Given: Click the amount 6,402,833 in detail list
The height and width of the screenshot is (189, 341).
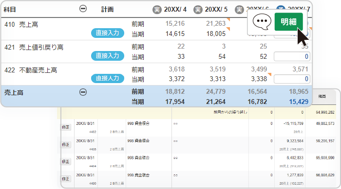Looking at the screenshot, I should point(295,158).
